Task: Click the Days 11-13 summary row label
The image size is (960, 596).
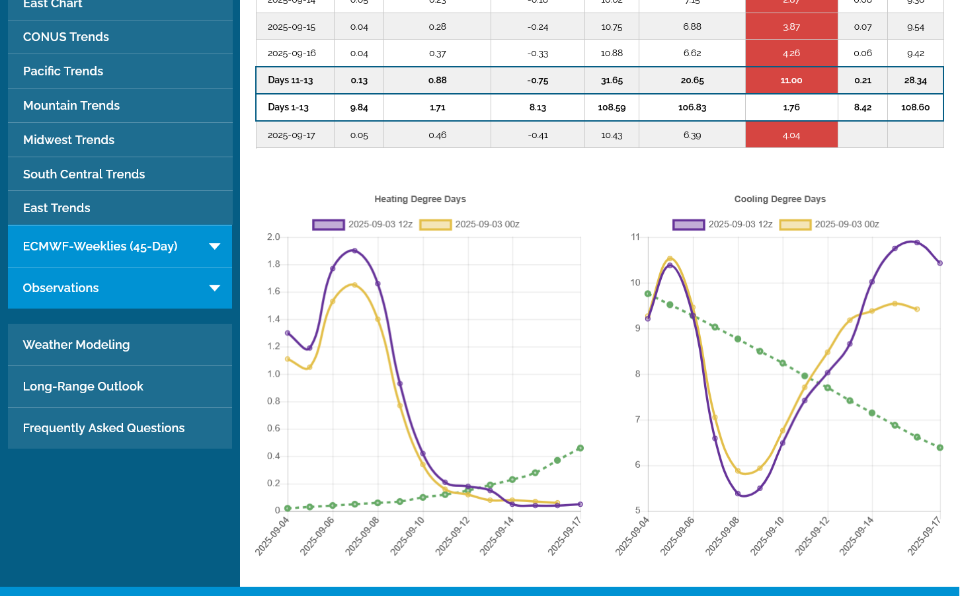Action: (x=290, y=81)
